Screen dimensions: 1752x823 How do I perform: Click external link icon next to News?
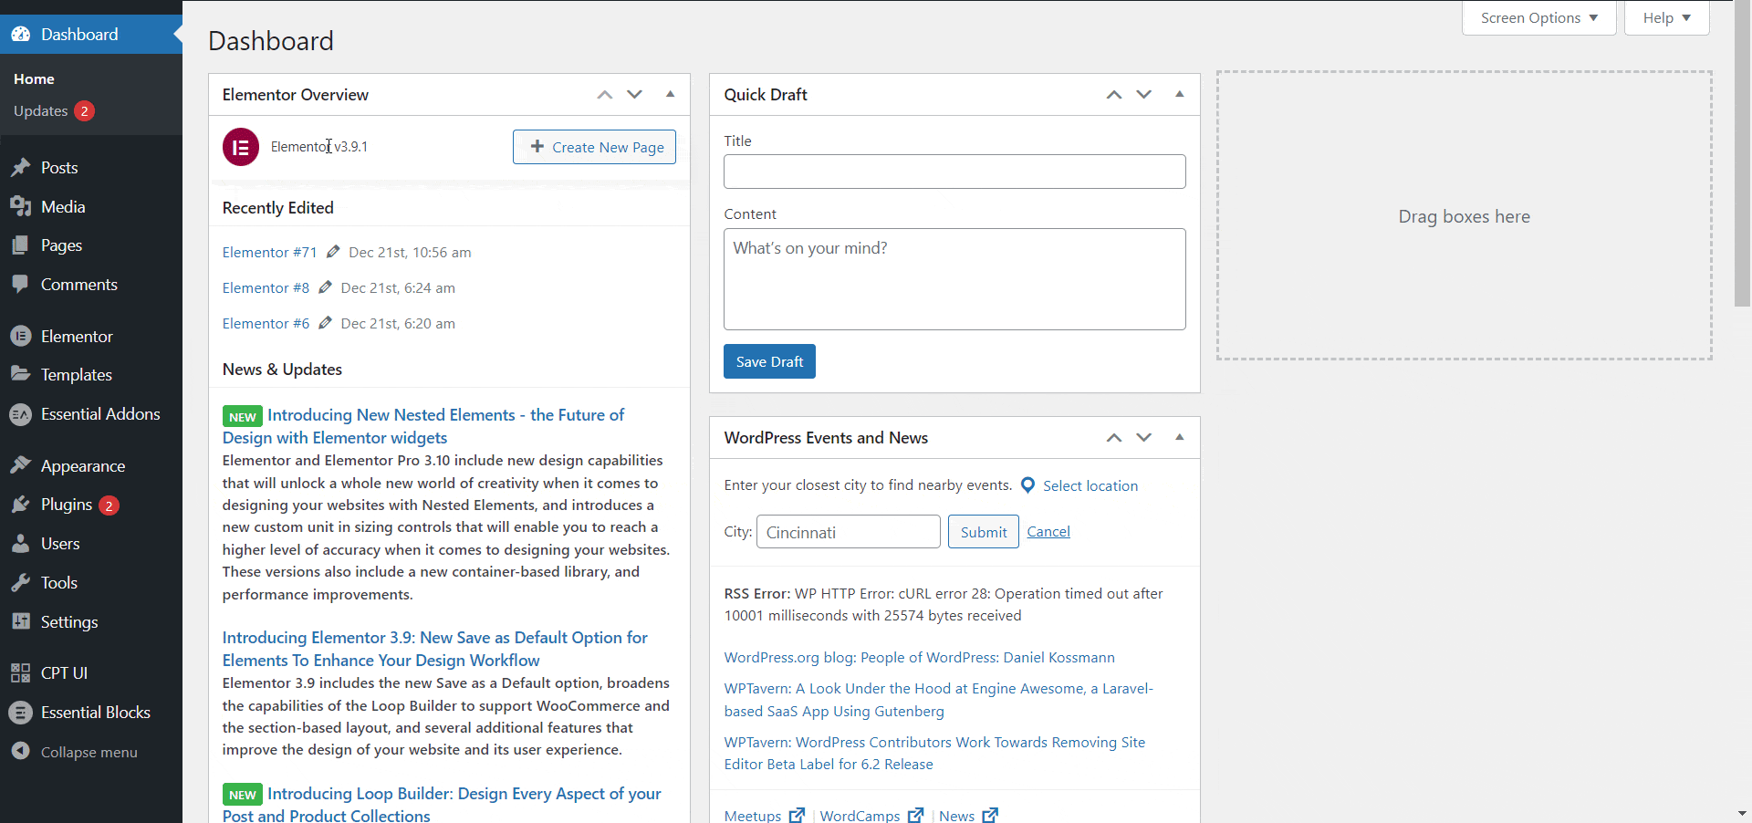990,815
